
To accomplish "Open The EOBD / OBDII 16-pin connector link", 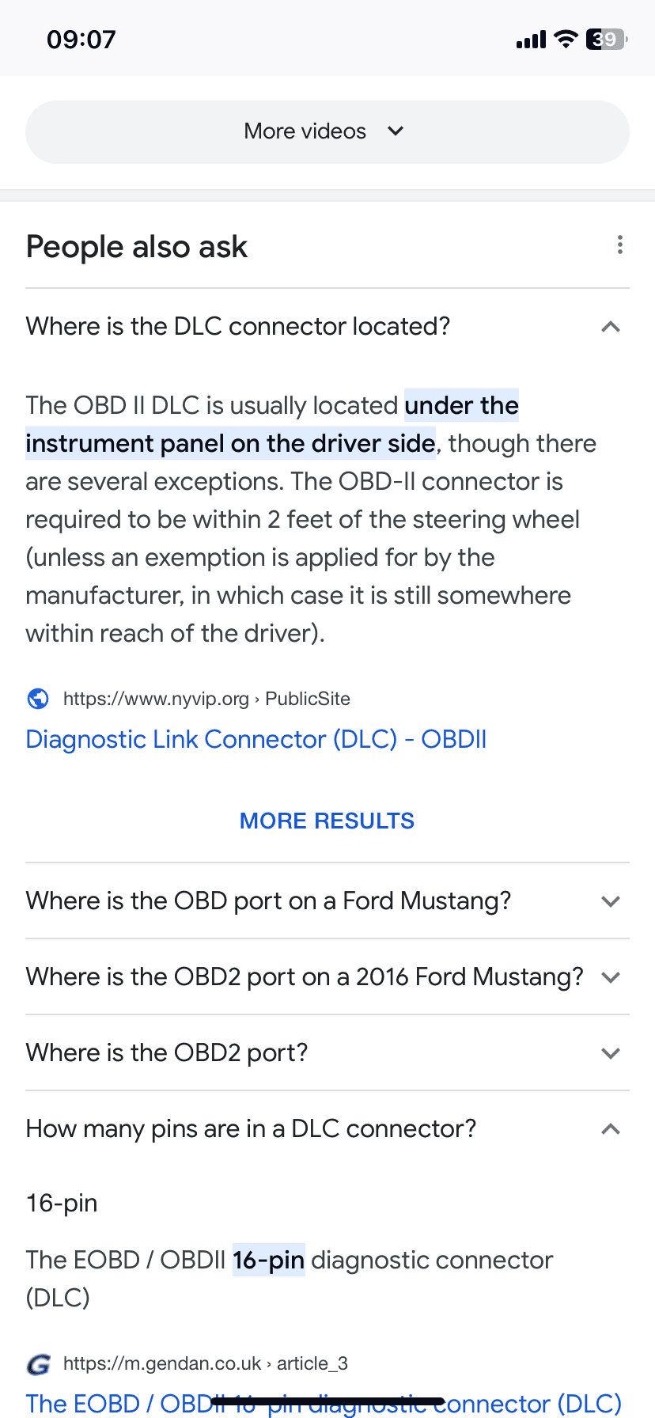I will (x=324, y=1403).
